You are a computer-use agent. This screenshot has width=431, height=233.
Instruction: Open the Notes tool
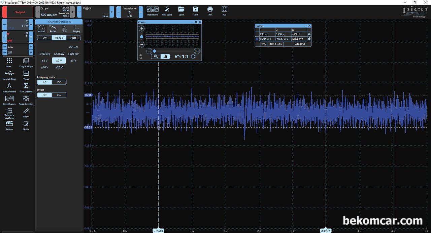coord(26,125)
